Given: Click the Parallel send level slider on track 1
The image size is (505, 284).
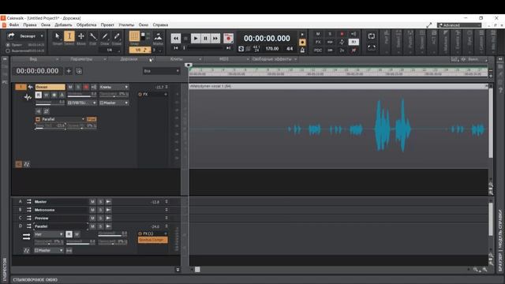Looking at the screenshot, I should pos(50,126).
